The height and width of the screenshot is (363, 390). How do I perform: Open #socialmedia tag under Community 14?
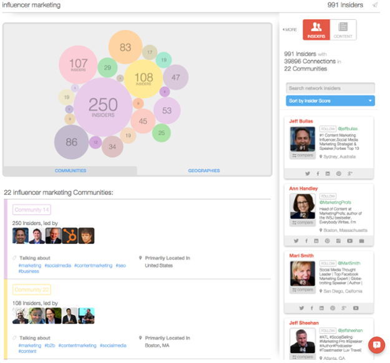point(57,266)
